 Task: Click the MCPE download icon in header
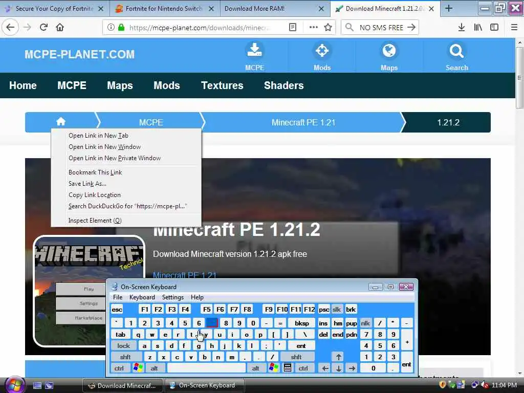pyautogui.click(x=255, y=51)
